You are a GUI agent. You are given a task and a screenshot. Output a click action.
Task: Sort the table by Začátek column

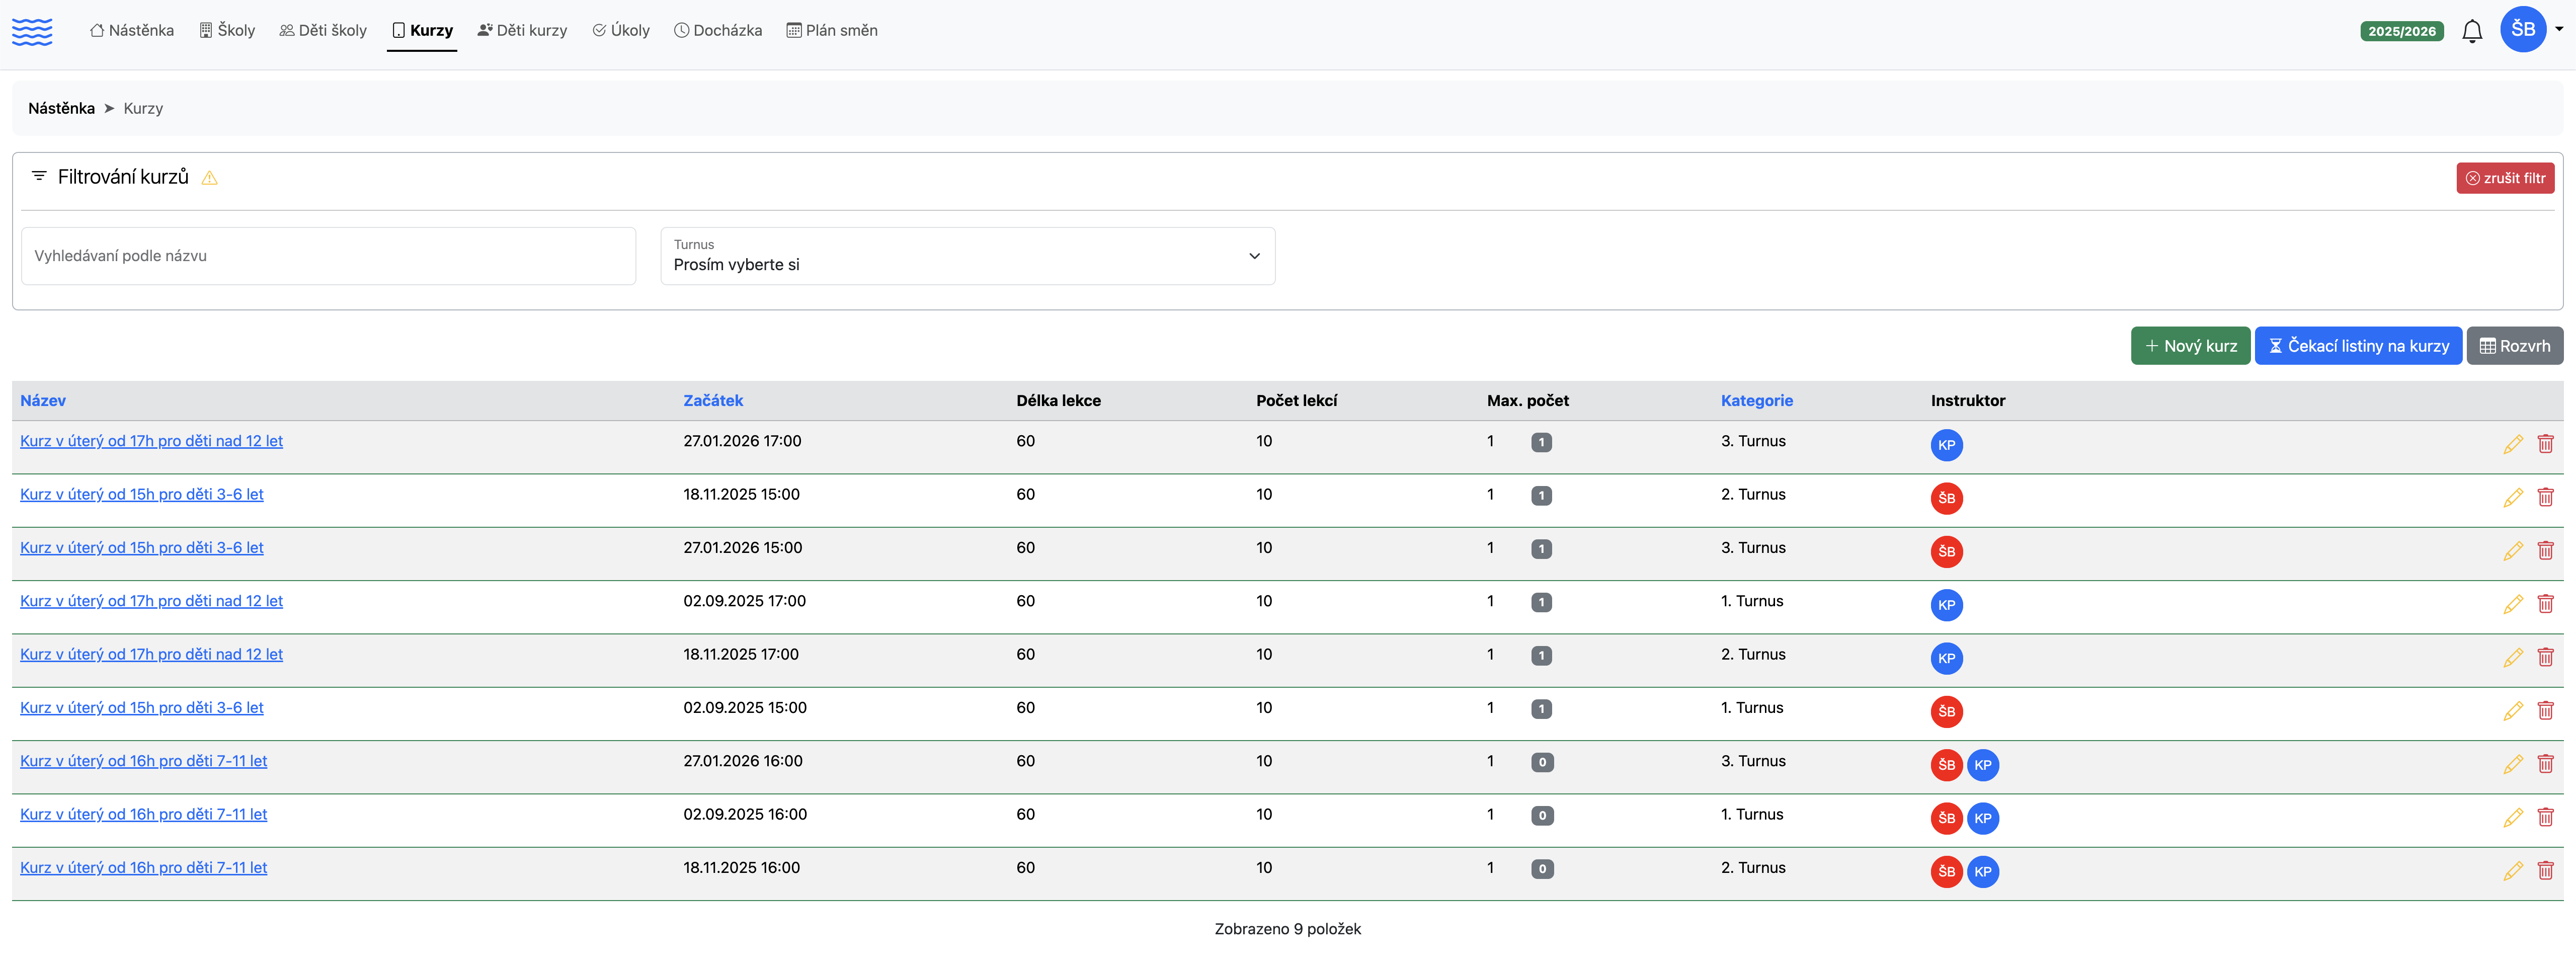pyautogui.click(x=713, y=400)
